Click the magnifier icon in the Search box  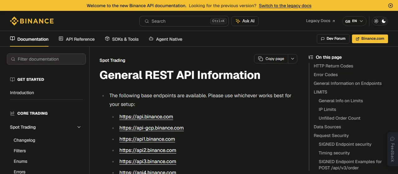coord(146,21)
